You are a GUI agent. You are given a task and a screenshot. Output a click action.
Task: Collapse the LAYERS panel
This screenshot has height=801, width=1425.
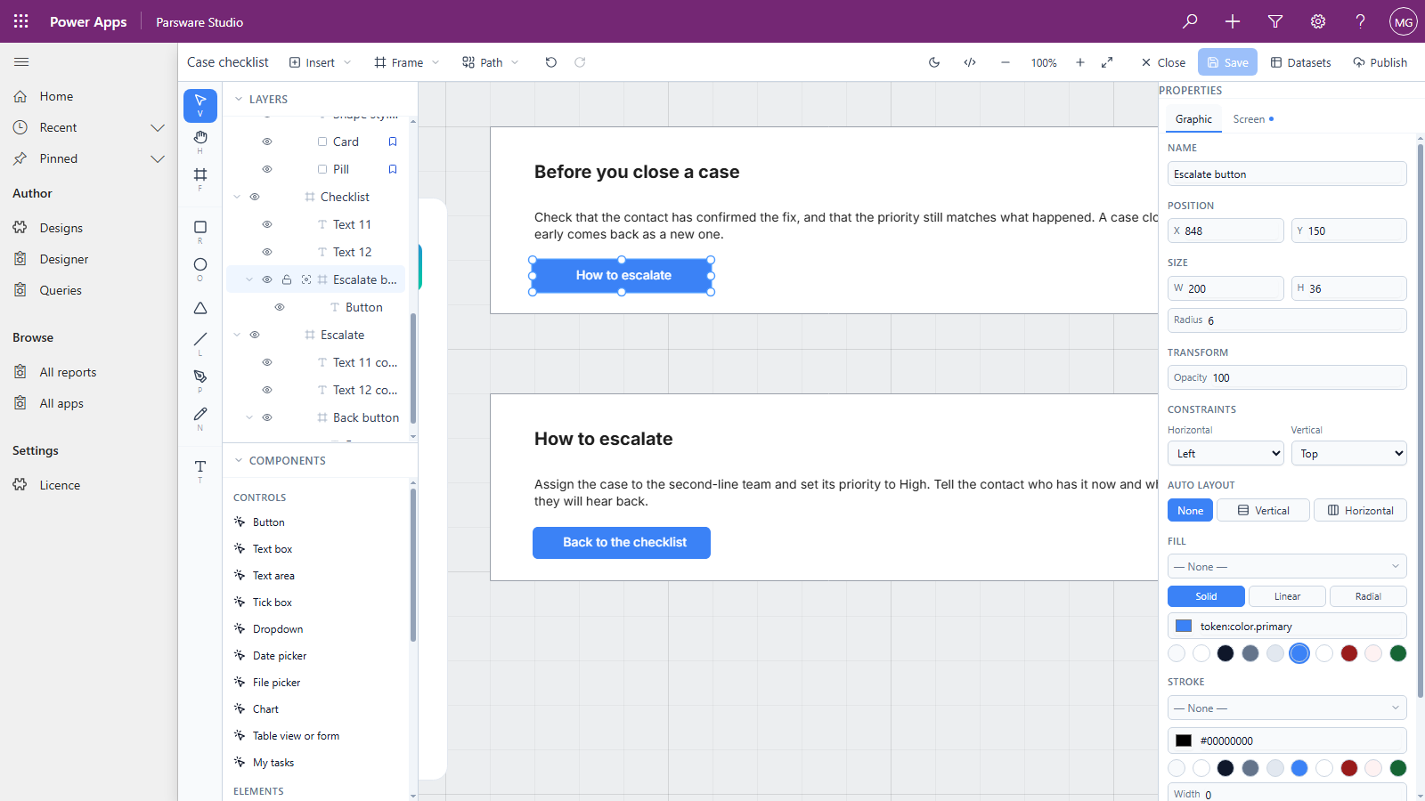click(239, 99)
